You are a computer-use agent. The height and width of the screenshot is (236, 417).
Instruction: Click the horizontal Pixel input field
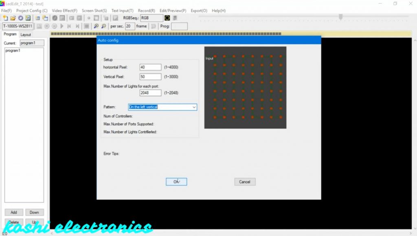(x=150, y=67)
